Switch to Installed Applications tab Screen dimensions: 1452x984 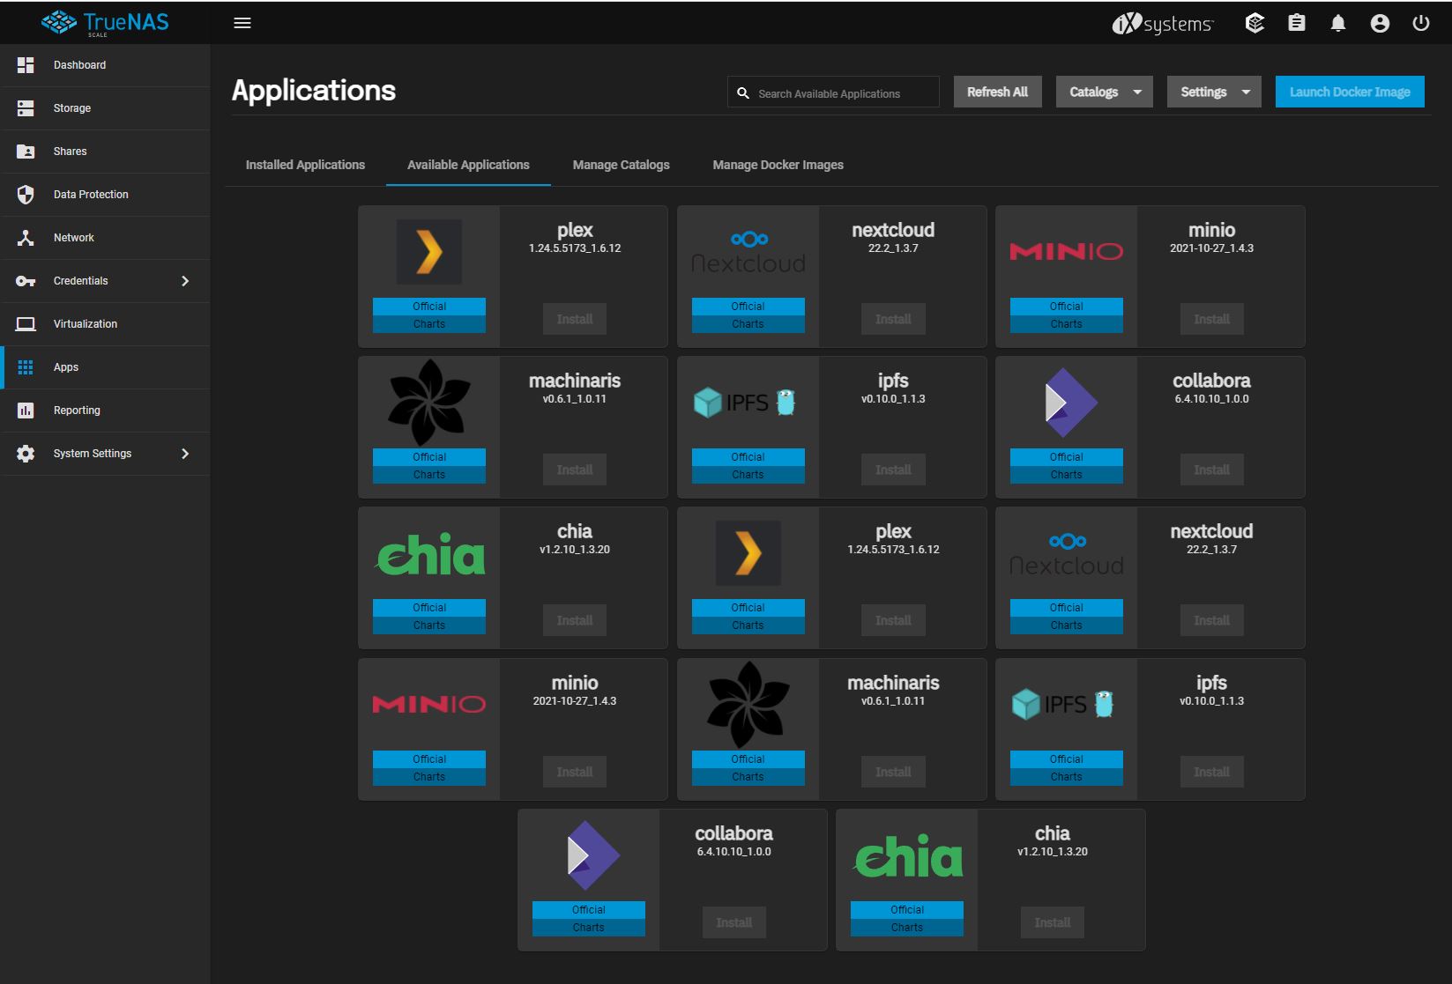(305, 165)
